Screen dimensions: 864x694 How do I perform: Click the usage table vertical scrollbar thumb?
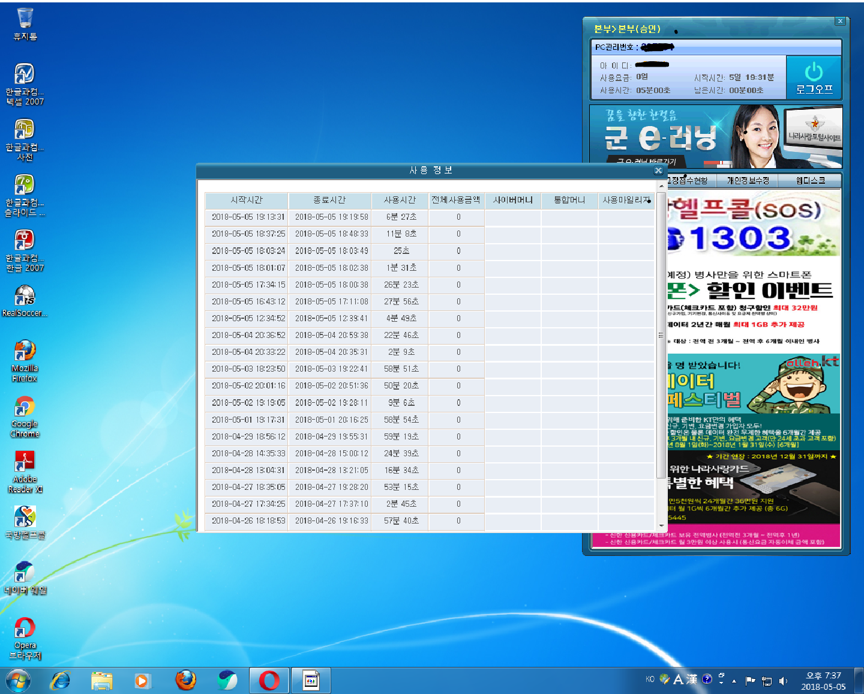(x=662, y=335)
